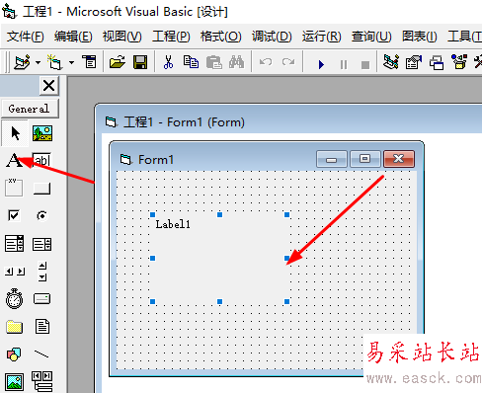Select the CommandButton control tool
Screen dimensions: 482x393
click(x=42, y=189)
